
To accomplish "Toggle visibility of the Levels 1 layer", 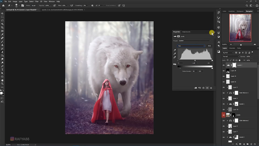I will coord(224,104).
